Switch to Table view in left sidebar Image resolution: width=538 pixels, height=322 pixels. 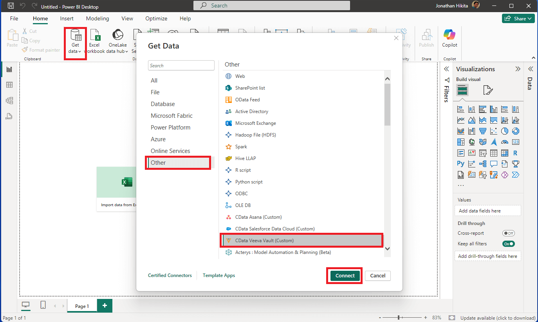pos(9,85)
